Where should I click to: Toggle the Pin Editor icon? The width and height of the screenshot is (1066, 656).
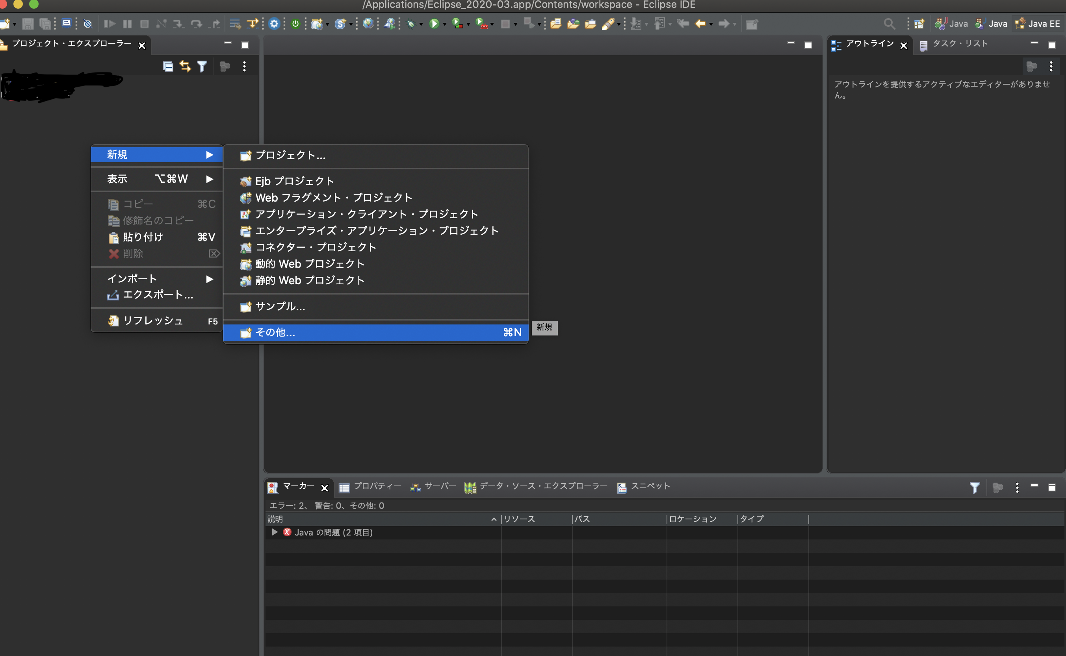click(x=752, y=24)
